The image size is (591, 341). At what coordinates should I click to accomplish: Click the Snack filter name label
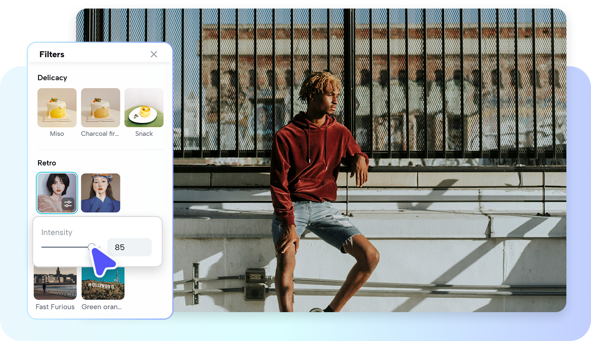point(143,133)
